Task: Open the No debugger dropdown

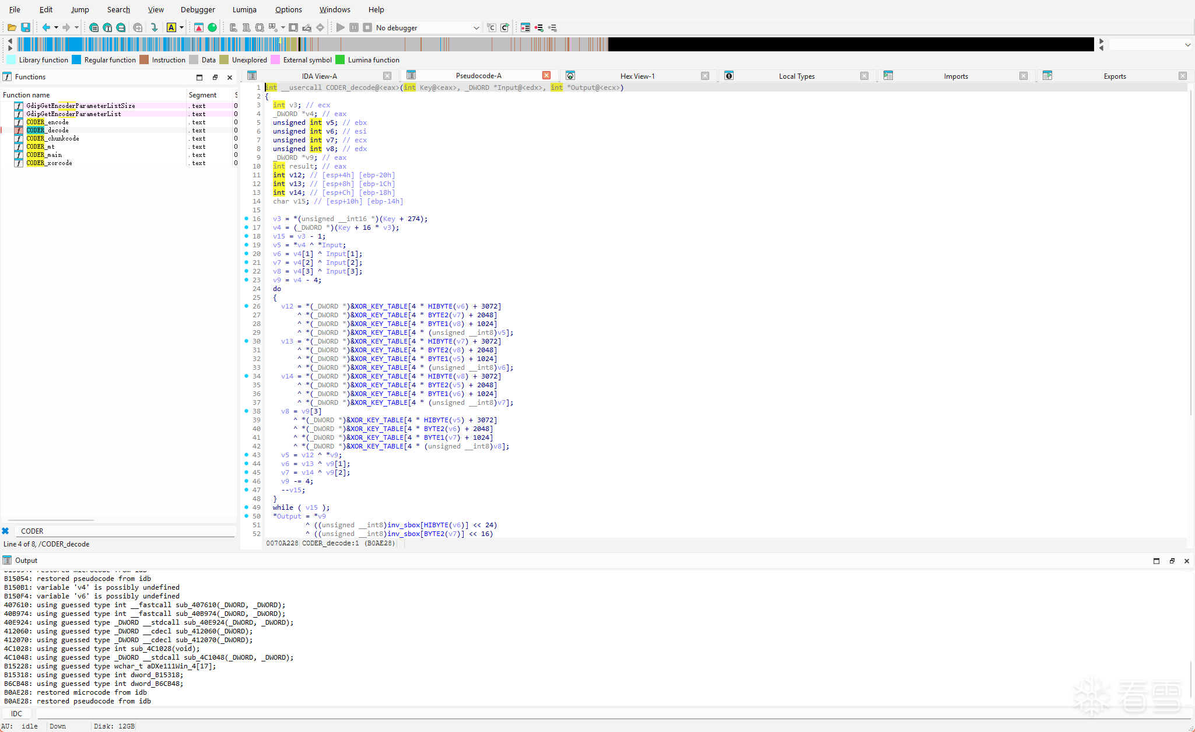Action: (476, 27)
